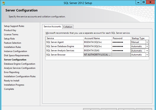
Task: Click the Setup Role step
Action: [x=9, y=39]
